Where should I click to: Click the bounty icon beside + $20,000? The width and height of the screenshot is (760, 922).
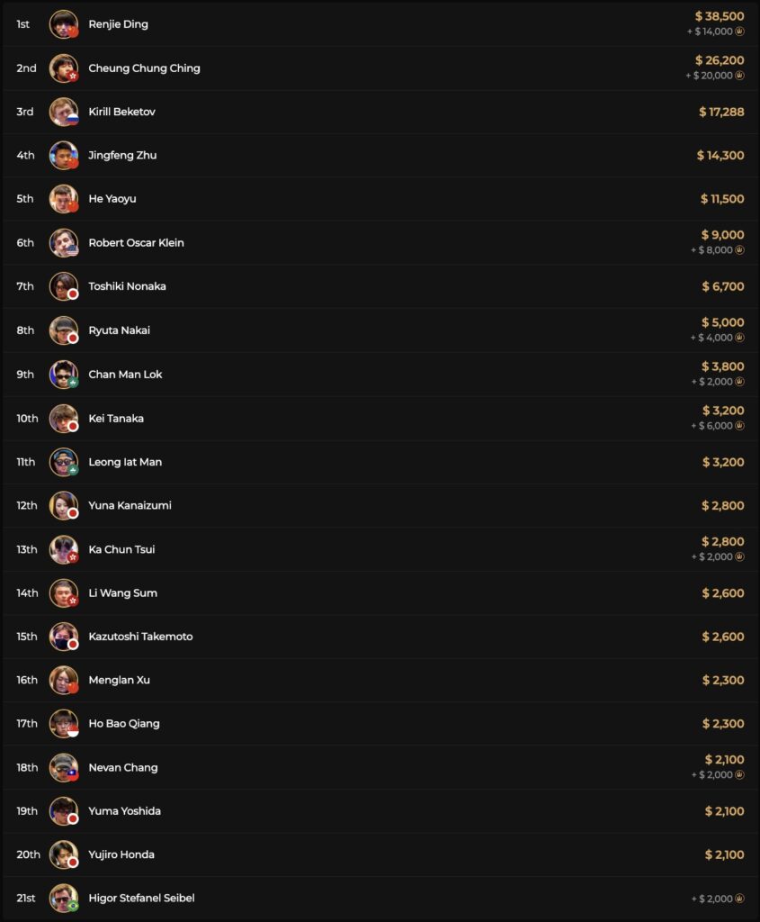(x=739, y=76)
